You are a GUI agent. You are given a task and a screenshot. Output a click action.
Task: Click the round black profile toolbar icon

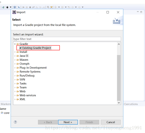[x=7, y=7]
